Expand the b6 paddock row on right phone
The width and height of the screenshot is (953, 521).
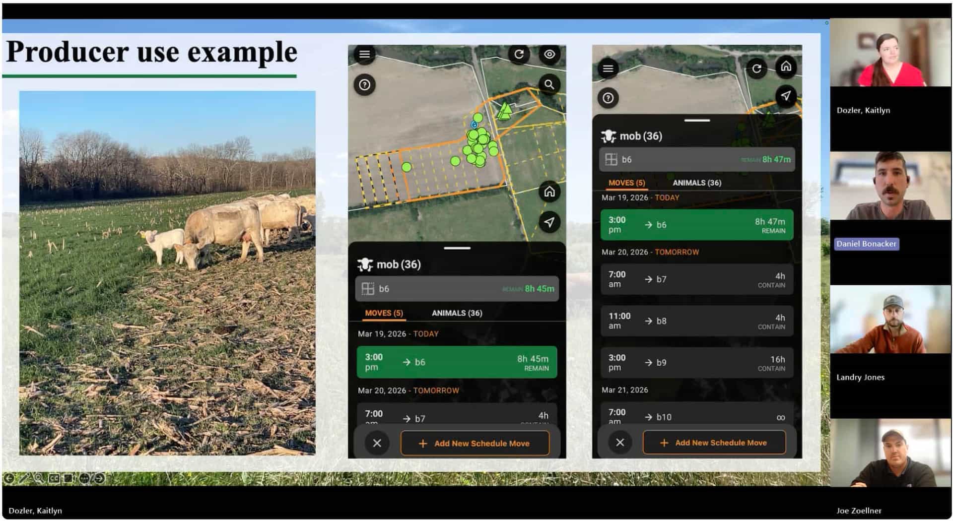[x=696, y=160]
